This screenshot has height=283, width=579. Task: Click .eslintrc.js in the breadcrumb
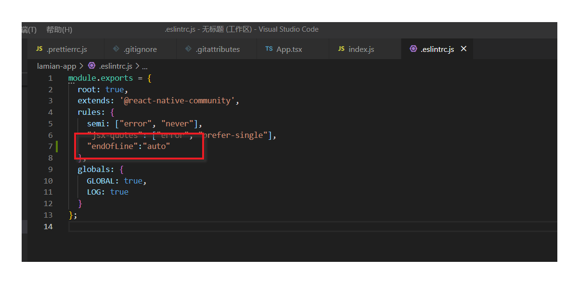coord(115,66)
